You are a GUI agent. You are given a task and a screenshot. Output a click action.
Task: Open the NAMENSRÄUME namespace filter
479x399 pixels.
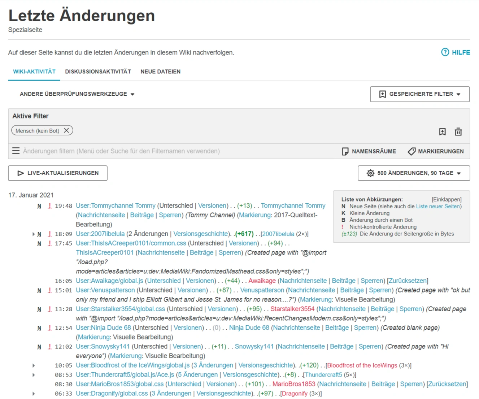click(369, 151)
